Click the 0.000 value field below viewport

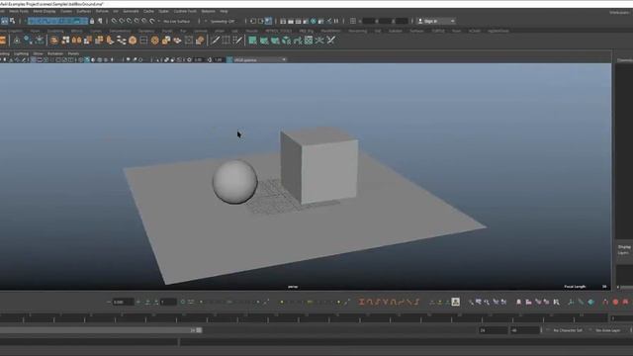[123, 302]
